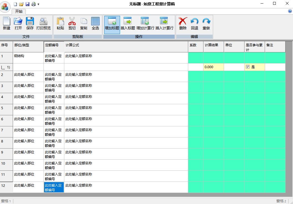Viewport: 293px width, 204px height.
Task: Select row header 1) sub-row
Action: coord(6,67)
